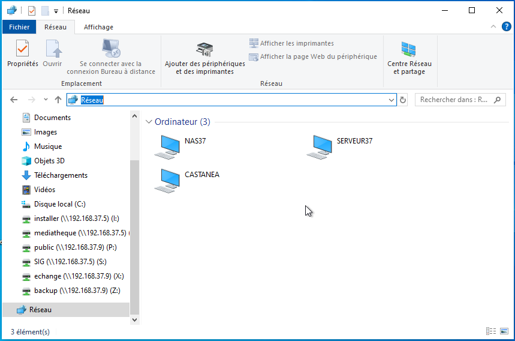
Task: Open the Fichier menu tab
Action: click(19, 27)
